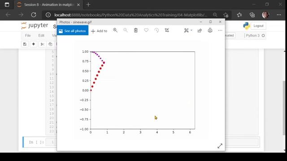Viewport: 287px width, 161px height.
Task: Cut selected cell with scissors icon
Action: [x=43, y=44]
